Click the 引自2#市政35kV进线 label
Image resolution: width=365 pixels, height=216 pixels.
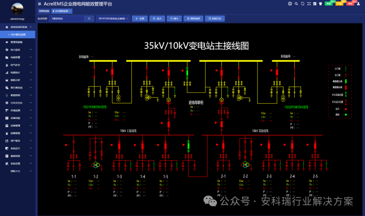pyautogui.click(x=296, y=107)
